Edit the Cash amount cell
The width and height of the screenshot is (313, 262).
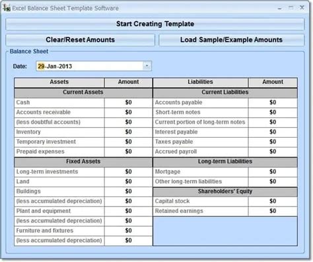[128, 103]
